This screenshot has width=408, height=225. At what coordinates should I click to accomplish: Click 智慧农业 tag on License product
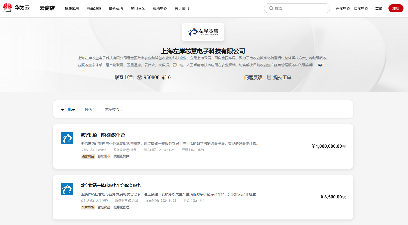pyautogui.click(x=104, y=157)
